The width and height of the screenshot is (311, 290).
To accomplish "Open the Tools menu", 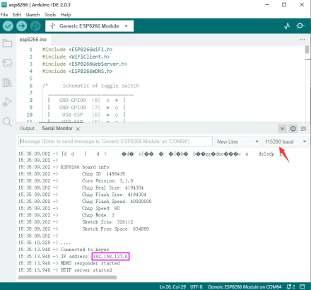I will point(50,15).
